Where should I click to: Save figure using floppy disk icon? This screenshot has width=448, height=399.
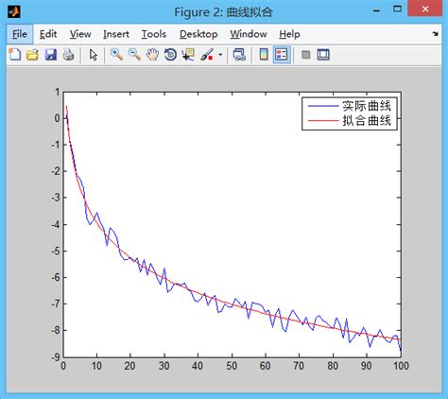click(50, 55)
